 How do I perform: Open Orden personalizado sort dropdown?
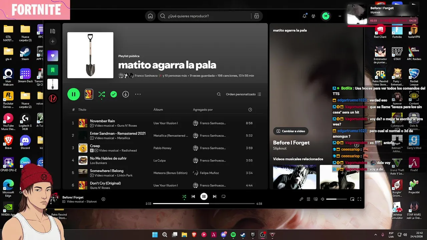pyautogui.click(x=244, y=94)
